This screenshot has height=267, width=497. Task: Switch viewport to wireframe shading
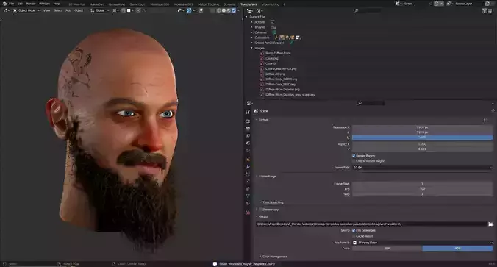tap(218, 10)
